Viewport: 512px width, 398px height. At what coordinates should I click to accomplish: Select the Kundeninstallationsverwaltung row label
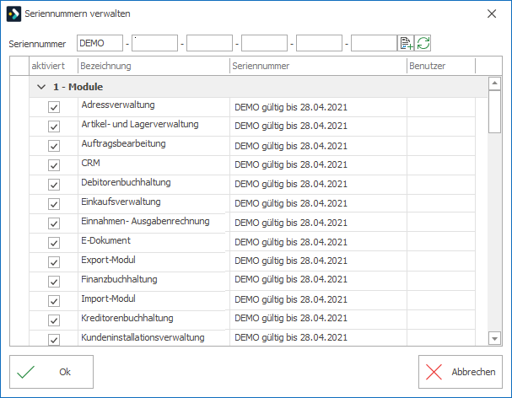point(143,337)
